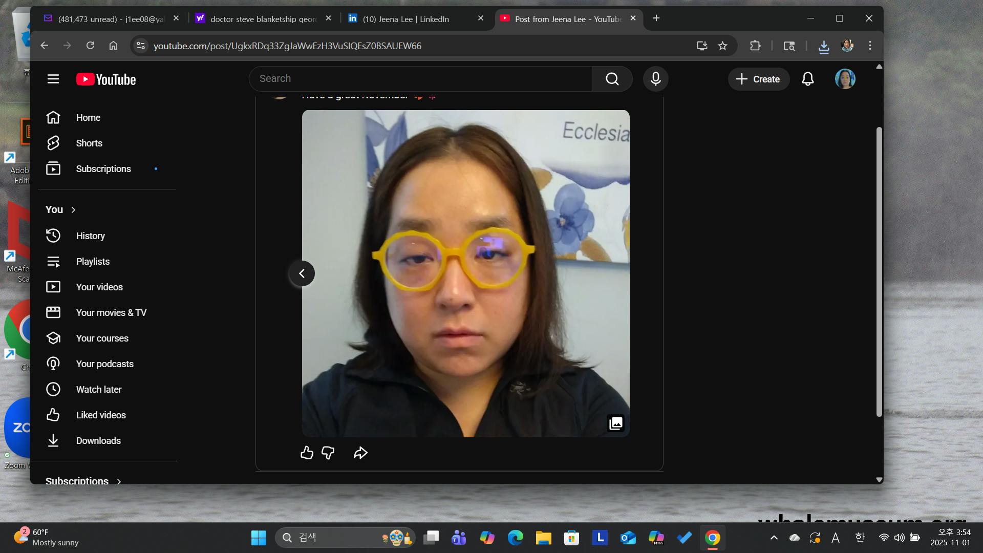Open the multi-image gallery icon on photo
The width and height of the screenshot is (983, 553).
615,423
